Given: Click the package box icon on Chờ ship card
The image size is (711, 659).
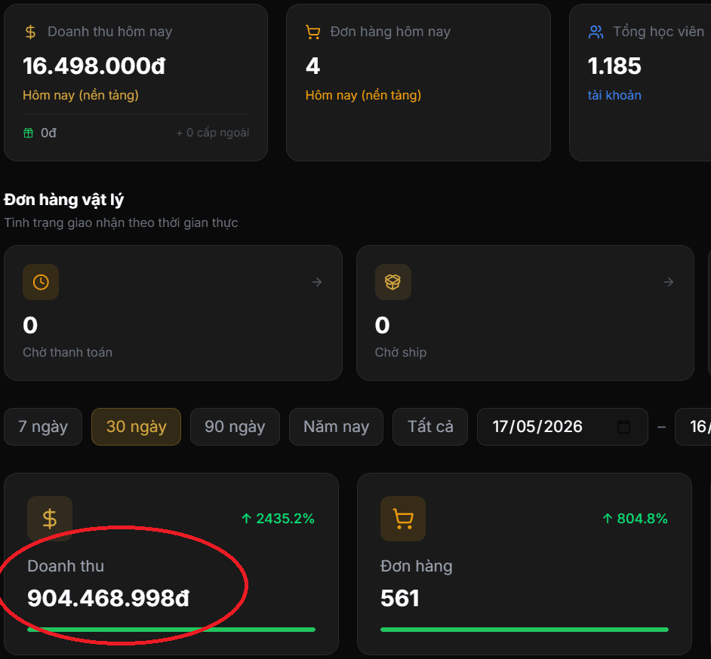Looking at the screenshot, I should click(x=392, y=282).
